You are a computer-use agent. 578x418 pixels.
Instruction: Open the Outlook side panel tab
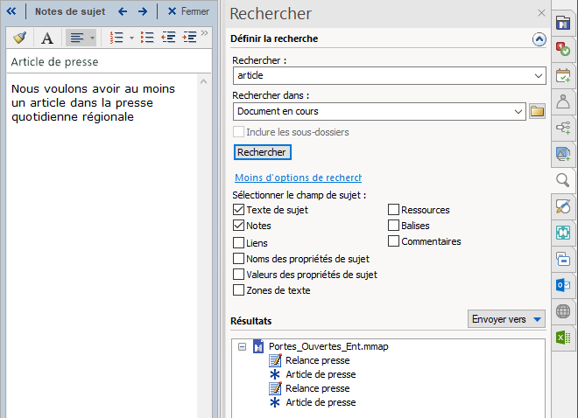(563, 285)
